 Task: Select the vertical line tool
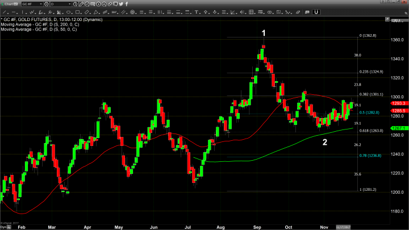(22, 12)
